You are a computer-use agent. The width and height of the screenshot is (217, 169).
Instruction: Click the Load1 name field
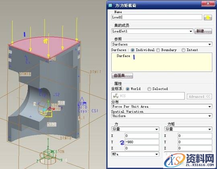pyautogui.click(x=157, y=17)
